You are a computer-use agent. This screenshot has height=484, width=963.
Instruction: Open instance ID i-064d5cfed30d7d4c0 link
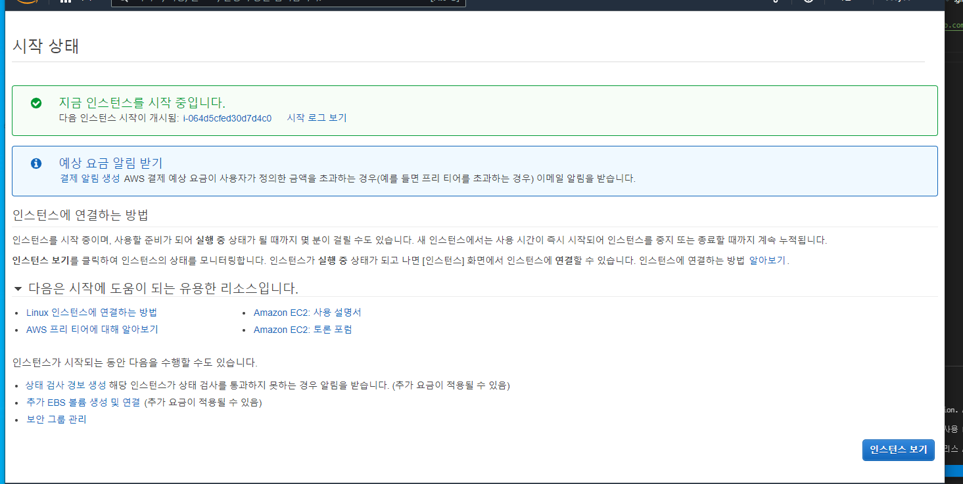point(227,118)
